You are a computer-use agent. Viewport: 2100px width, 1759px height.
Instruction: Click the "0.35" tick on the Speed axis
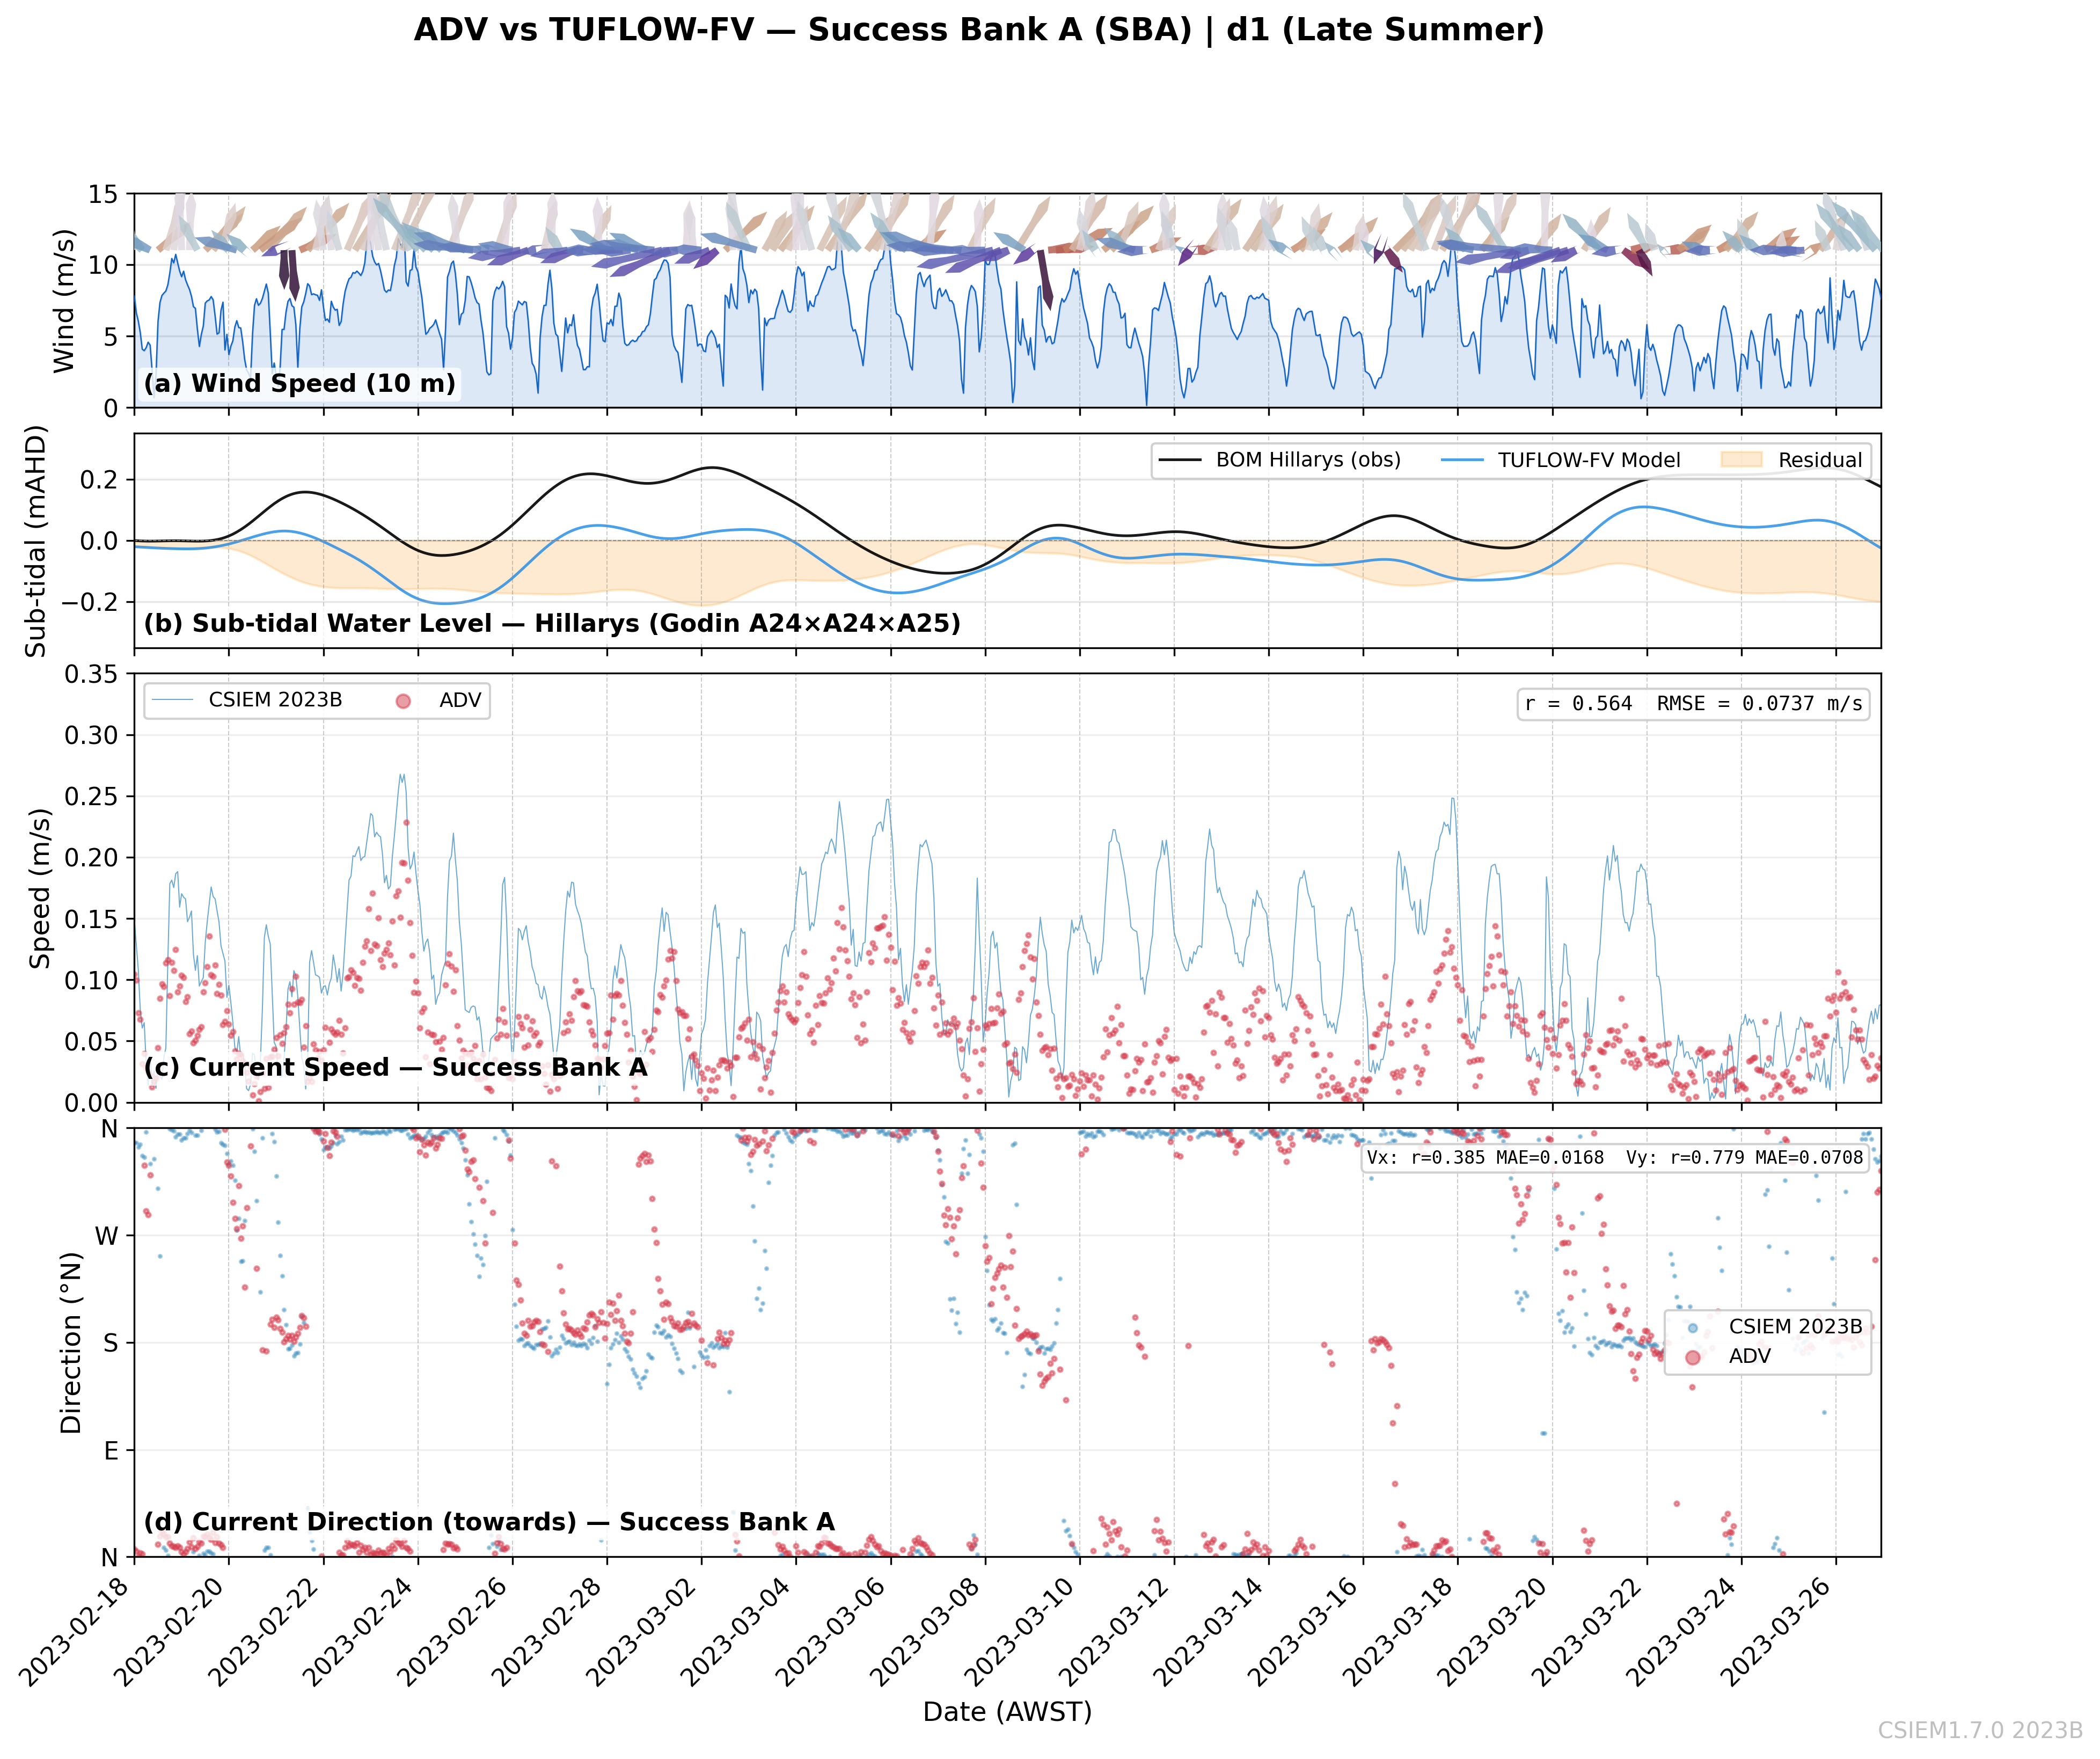pyautogui.click(x=92, y=674)
